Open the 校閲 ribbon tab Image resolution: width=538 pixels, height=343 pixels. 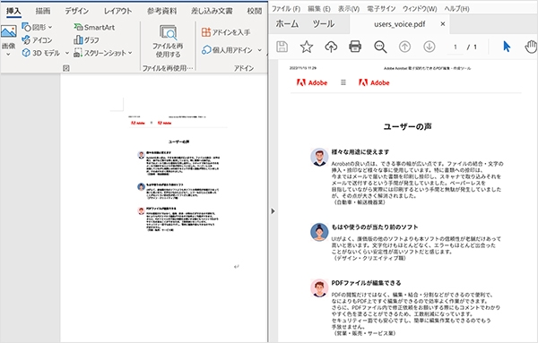[x=255, y=11]
